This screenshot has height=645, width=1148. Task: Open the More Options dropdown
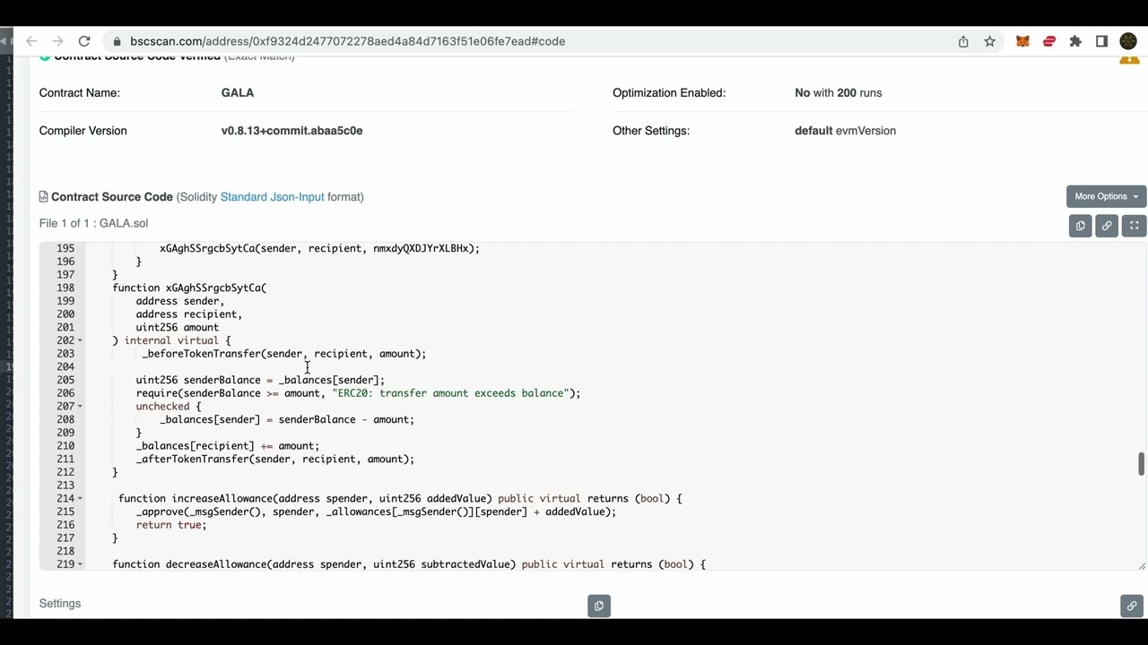(1106, 196)
